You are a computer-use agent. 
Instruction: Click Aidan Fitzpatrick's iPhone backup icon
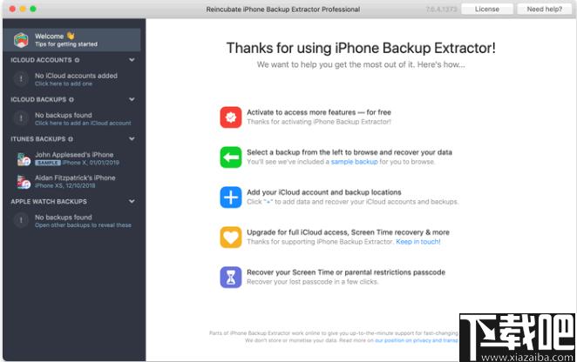(24, 182)
